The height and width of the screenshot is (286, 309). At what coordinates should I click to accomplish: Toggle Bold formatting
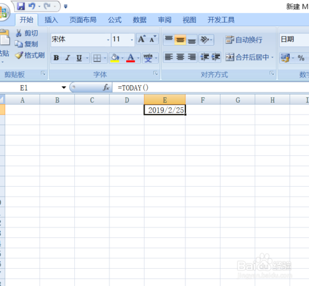click(56, 58)
